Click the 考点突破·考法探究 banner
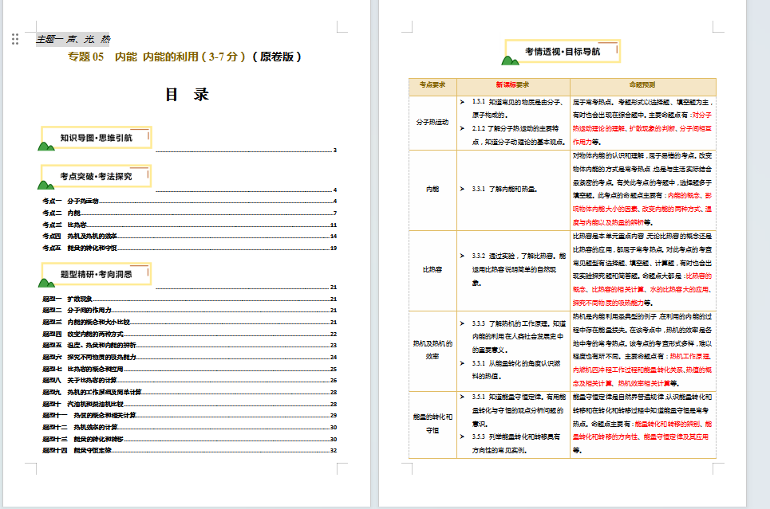The image size is (770, 509). (95, 177)
